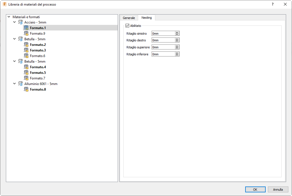Screen dimensions: 292x196
Task: Collapse the Acciaio - 5mm group
Action: 14,22
